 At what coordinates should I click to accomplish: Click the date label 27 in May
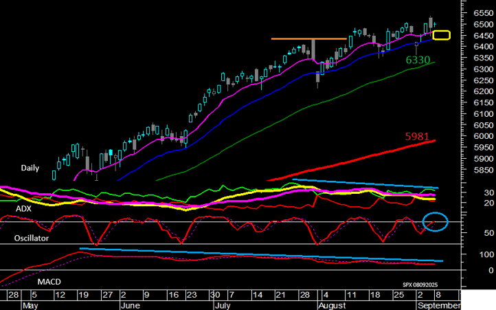(x=108, y=295)
